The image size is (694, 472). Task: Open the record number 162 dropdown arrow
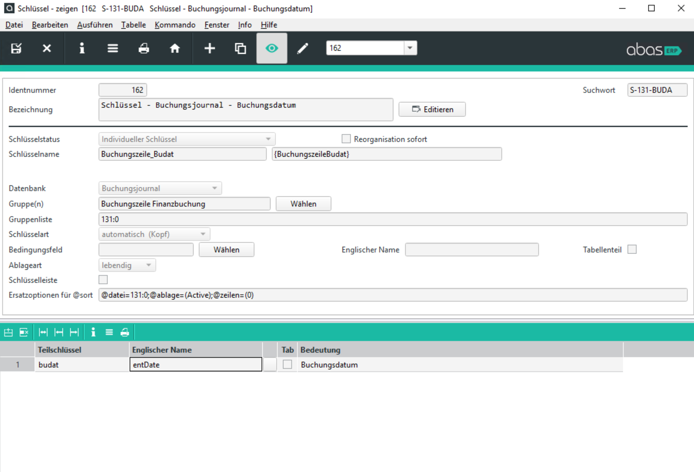tap(410, 48)
